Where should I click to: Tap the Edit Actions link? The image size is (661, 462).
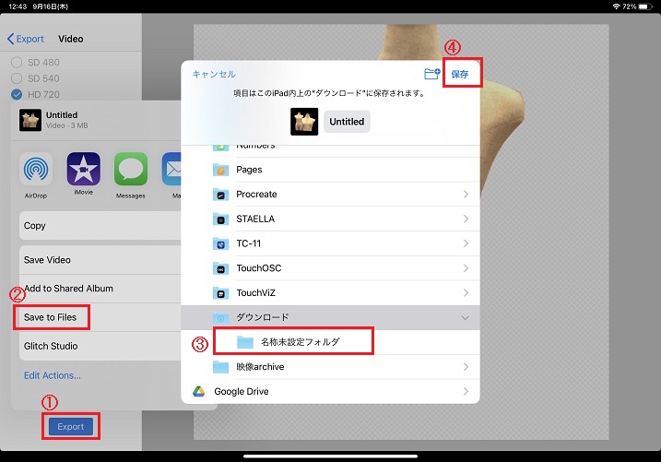coord(53,375)
